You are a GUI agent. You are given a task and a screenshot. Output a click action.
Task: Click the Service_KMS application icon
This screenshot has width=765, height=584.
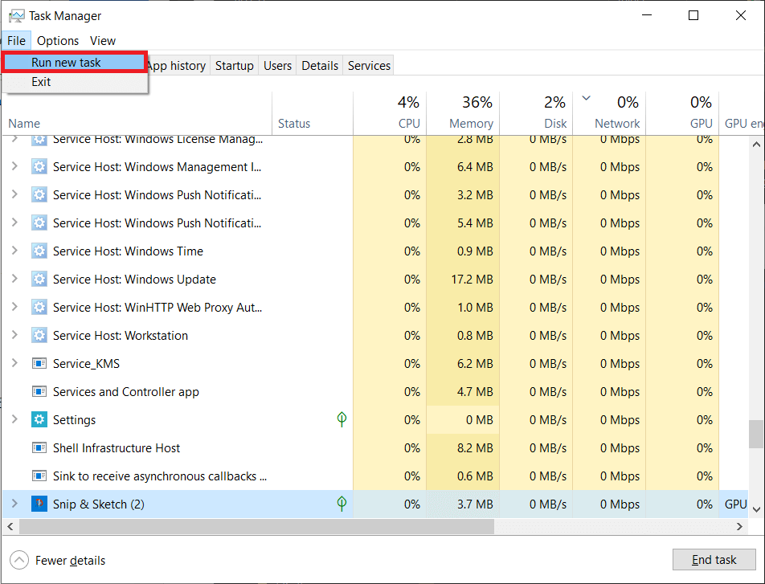point(39,363)
